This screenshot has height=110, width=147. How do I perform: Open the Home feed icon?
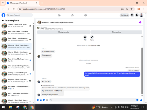tap(59, 15)
